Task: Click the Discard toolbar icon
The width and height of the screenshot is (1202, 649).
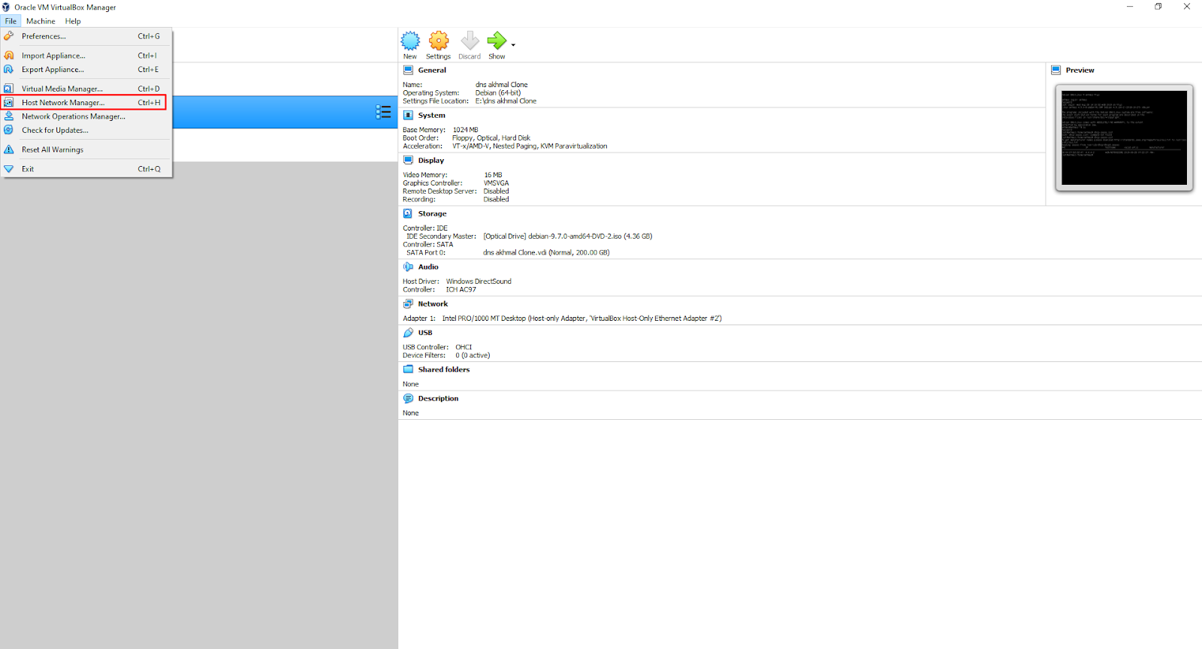Action: coord(470,41)
